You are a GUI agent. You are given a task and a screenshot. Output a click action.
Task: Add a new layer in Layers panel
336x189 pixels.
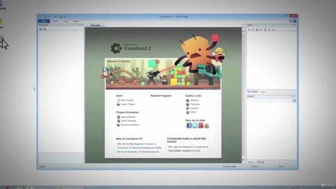tap(249, 29)
